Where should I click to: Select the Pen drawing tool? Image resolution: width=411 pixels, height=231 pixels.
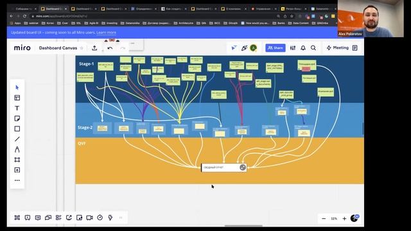click(x=17, y=150)
